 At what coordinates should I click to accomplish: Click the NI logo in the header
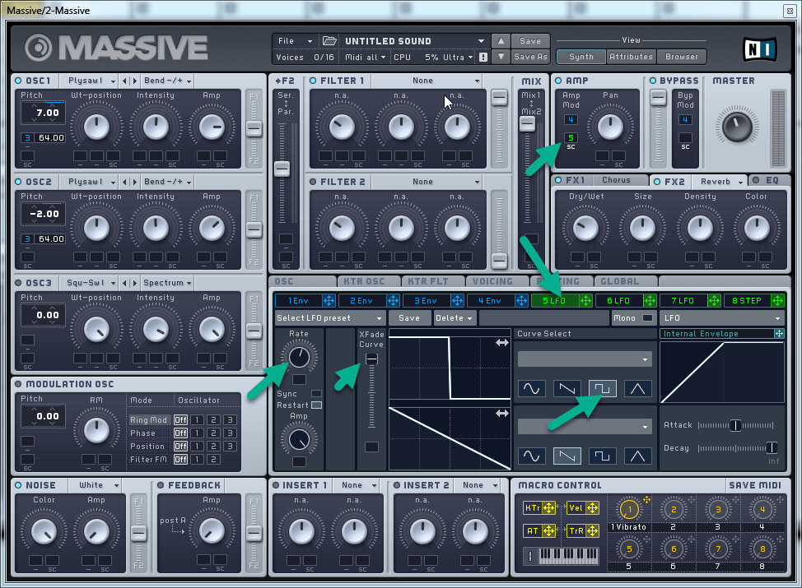point(758,49)
